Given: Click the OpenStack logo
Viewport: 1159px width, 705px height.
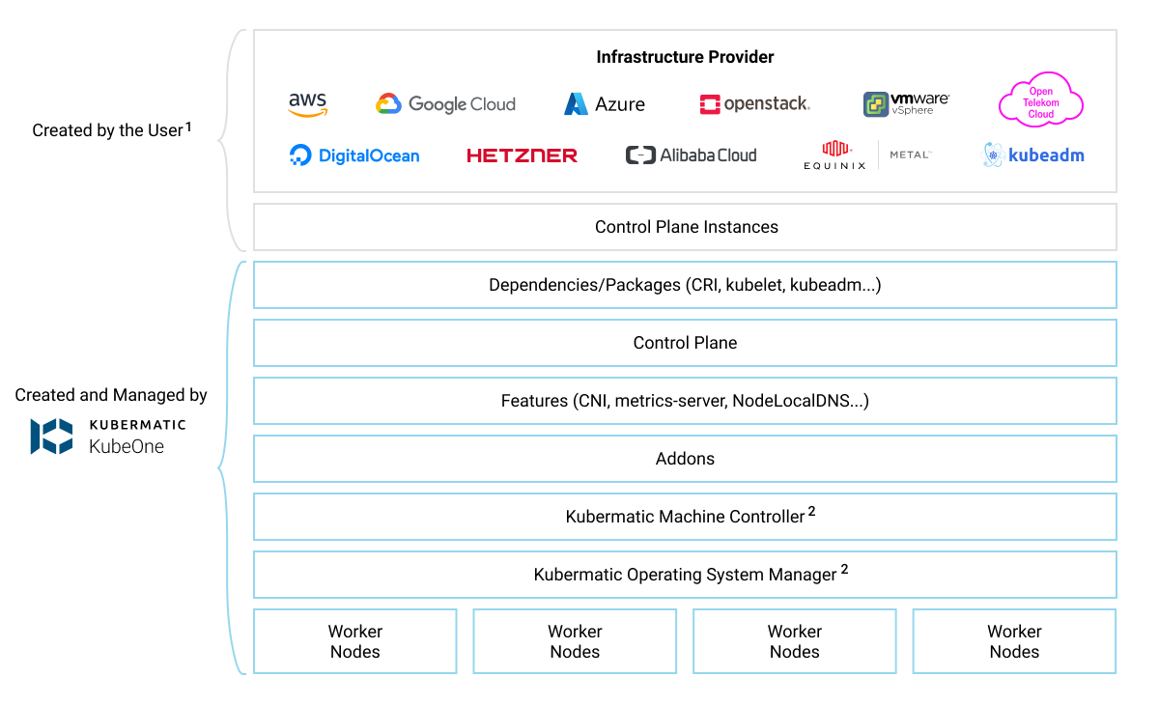Looking at the screenshot, I should (x=754, y=102).
